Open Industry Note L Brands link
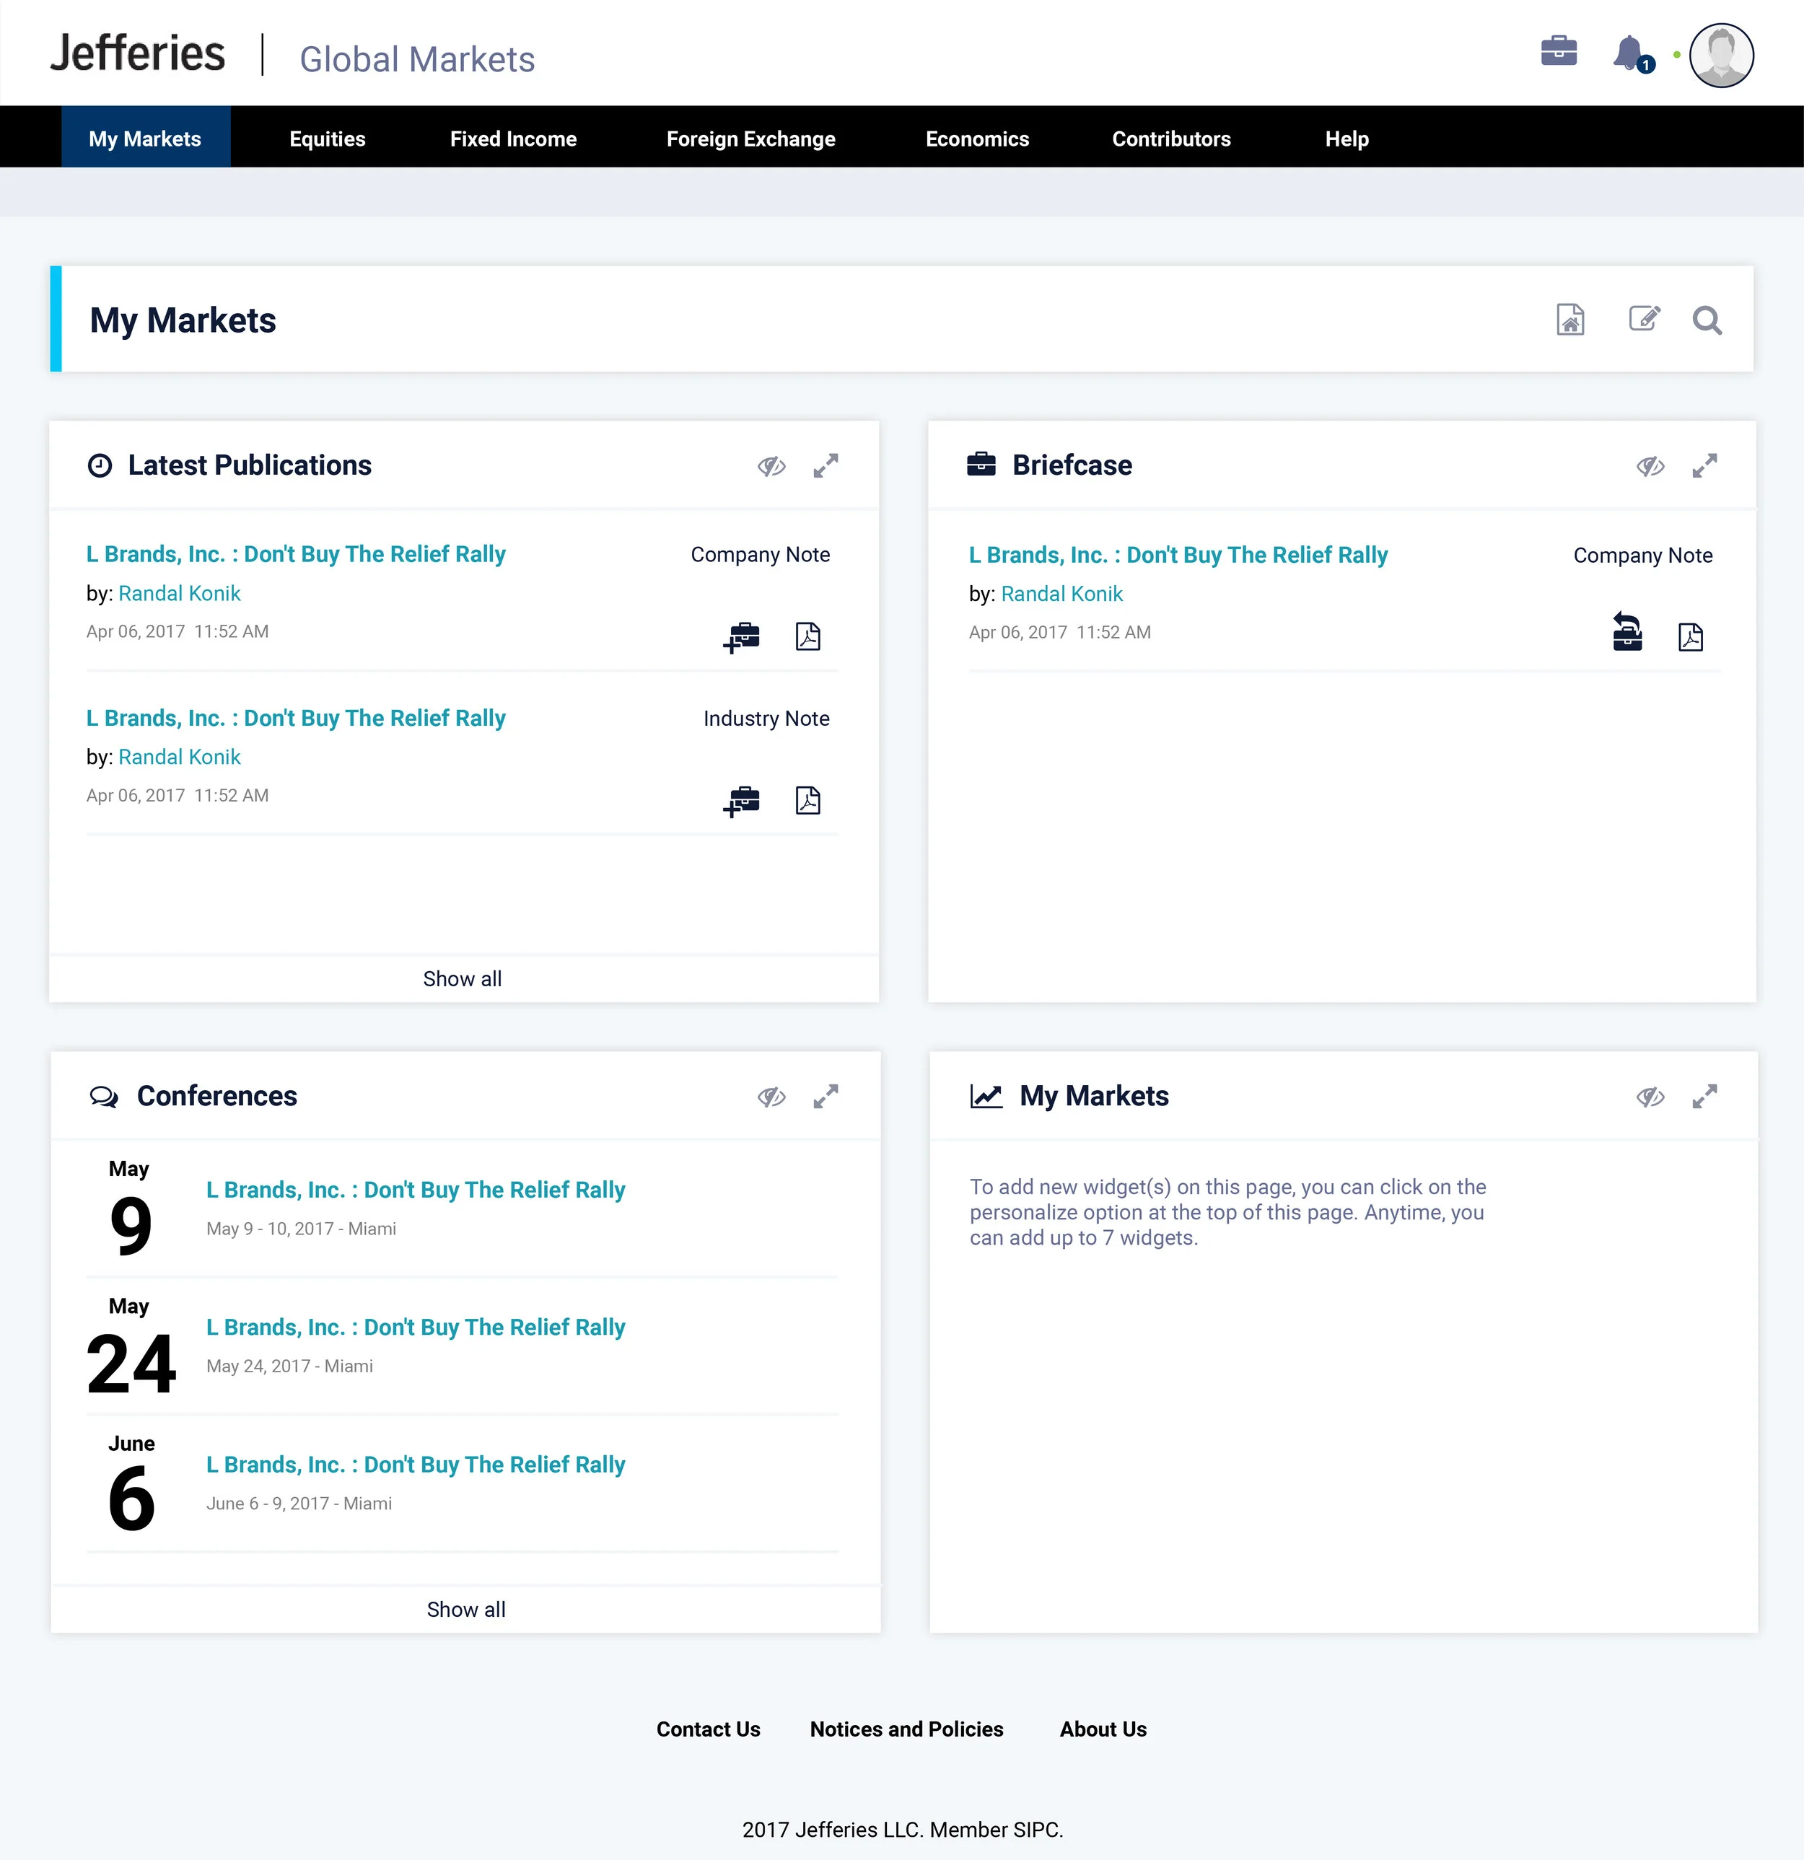Viewport: 1804px width, 1860px height. tap(295, 719)
